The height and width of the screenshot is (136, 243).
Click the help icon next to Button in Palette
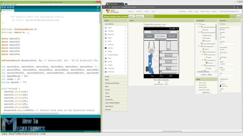pyautogui.click(x=125, y=28)
